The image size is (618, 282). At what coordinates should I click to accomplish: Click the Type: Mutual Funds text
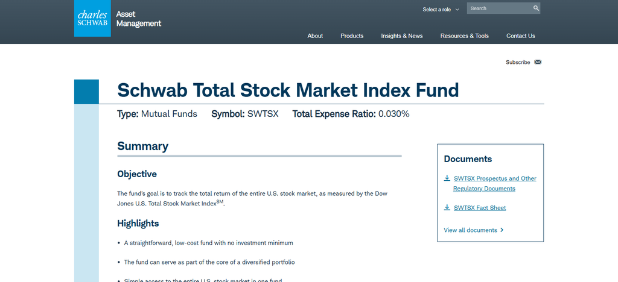(158, 114)
